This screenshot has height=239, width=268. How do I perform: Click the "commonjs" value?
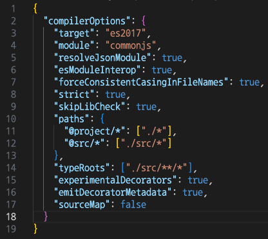[131, 46]
